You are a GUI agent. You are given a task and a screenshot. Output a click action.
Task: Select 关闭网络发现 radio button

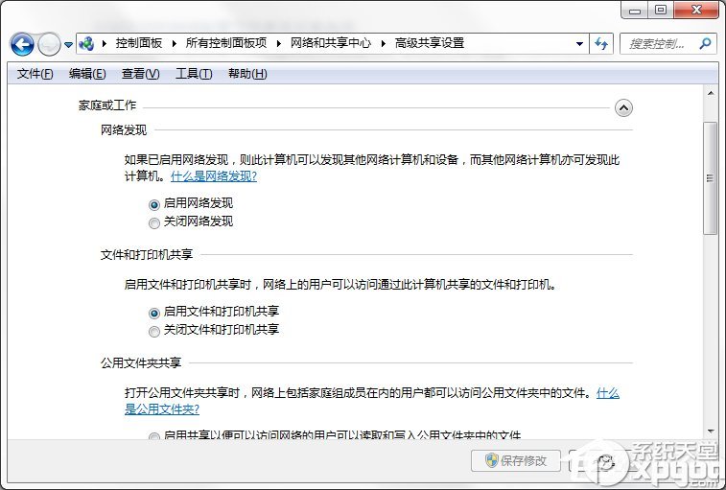click(154, 222)
